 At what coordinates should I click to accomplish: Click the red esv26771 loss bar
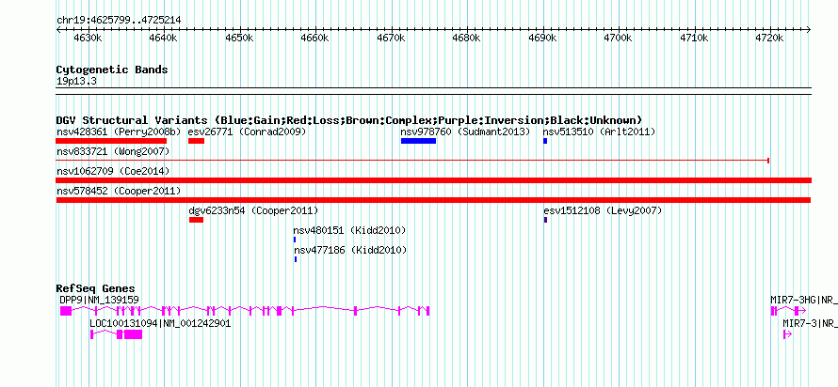click(196, 141)
